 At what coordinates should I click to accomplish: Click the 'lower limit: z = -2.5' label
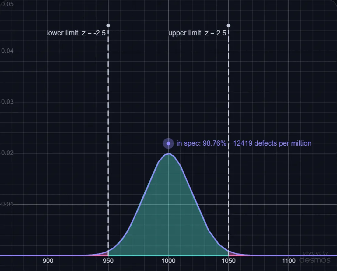coord(76,33)
